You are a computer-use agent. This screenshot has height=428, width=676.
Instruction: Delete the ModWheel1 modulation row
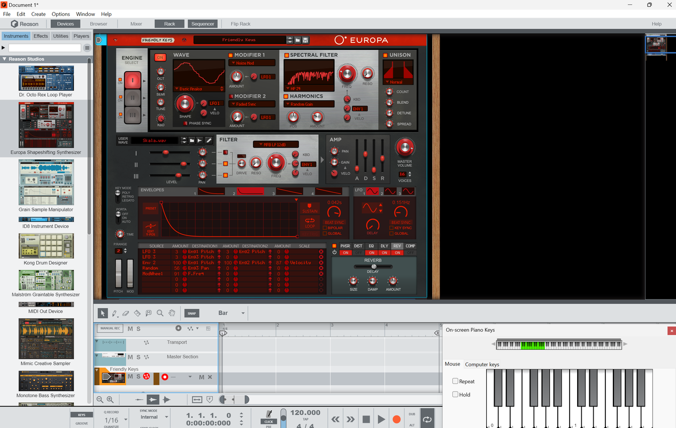click(321, 273)
